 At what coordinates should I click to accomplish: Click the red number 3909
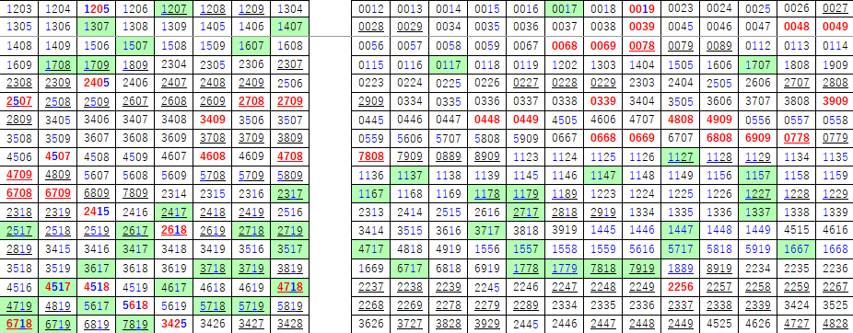[x=835, y=101]
